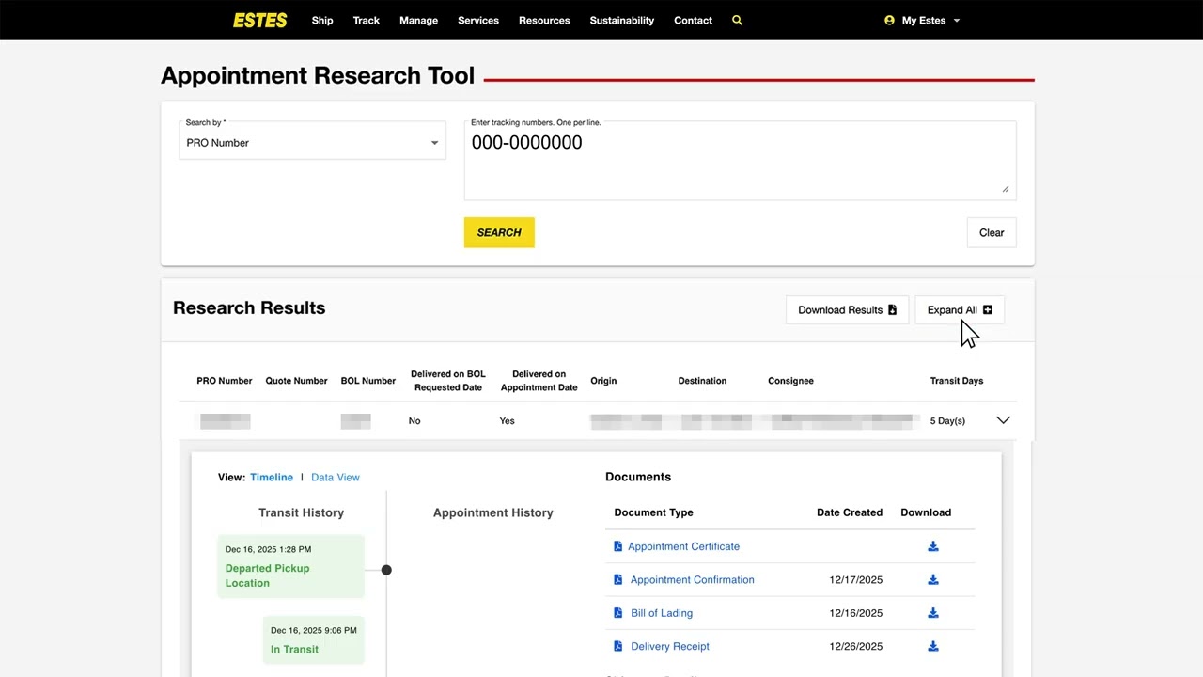Download the Delivery Receipt file icon

point(933,646)
